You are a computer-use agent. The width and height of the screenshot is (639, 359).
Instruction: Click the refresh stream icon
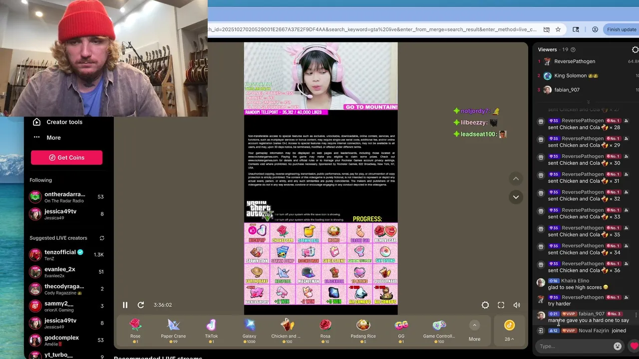click(141, 305)
